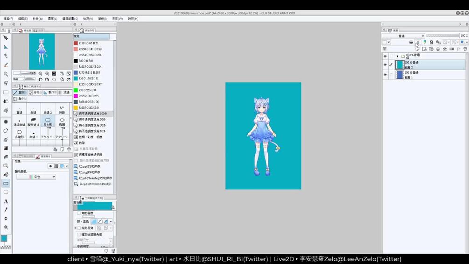The image size is (469, 264).
Task: Select the Text tool marked A
Action: [x=6, y=201]
